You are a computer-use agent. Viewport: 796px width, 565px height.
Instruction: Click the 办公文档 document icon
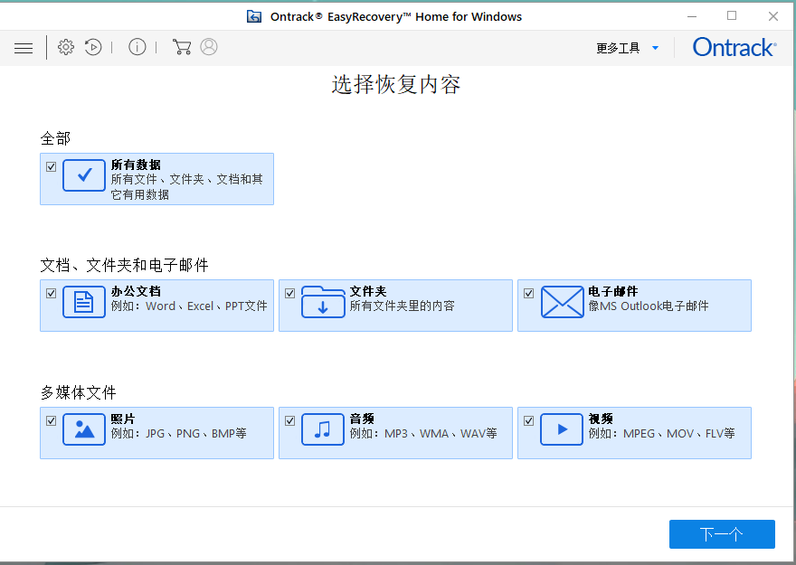84,302
